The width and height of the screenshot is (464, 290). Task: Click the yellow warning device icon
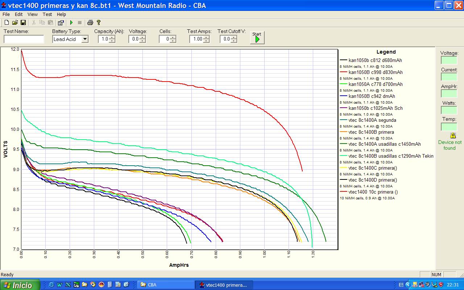coord(453,135)
